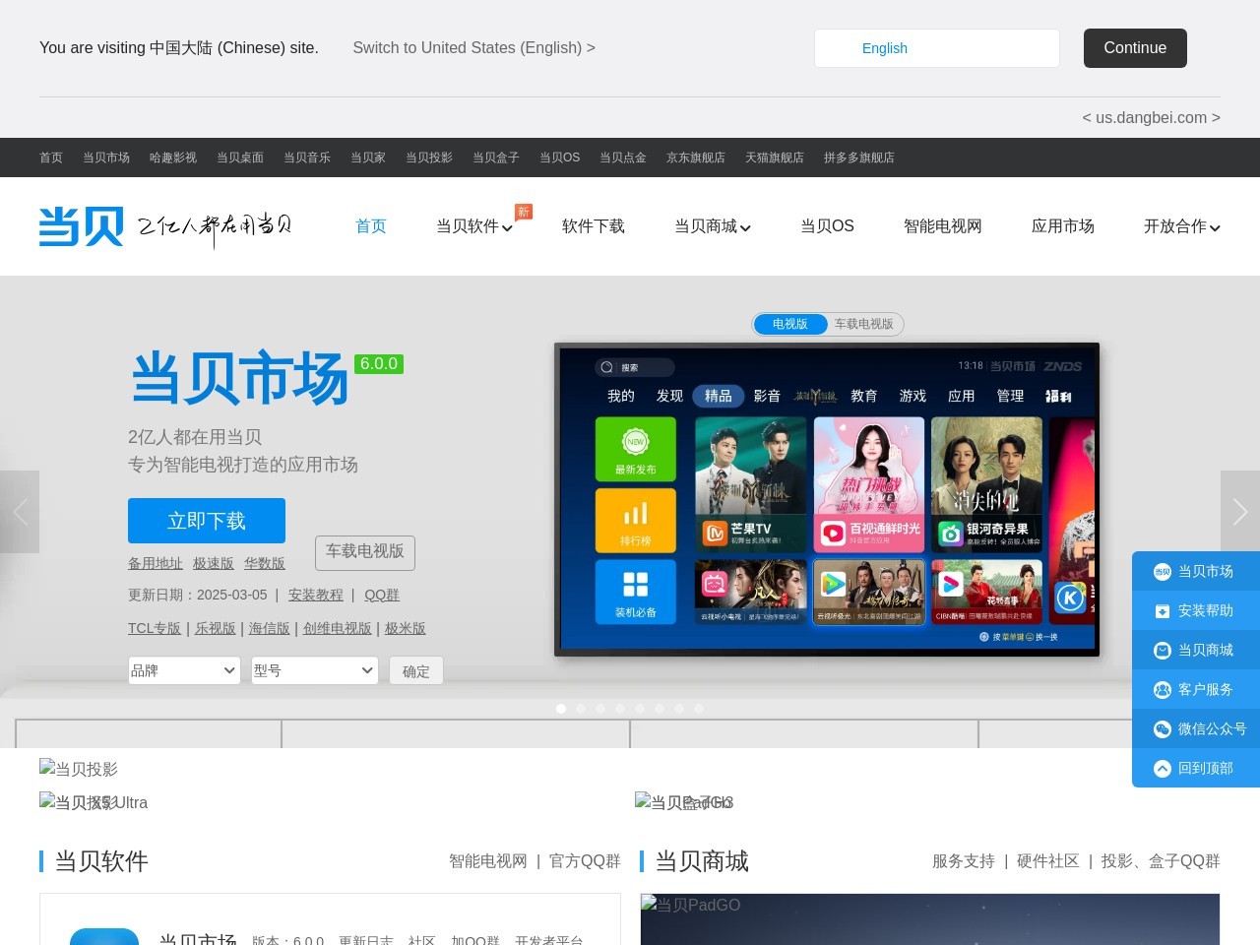Open 软件下载 in main navigation
The image size is (1260, 945).
pos(594,226)
